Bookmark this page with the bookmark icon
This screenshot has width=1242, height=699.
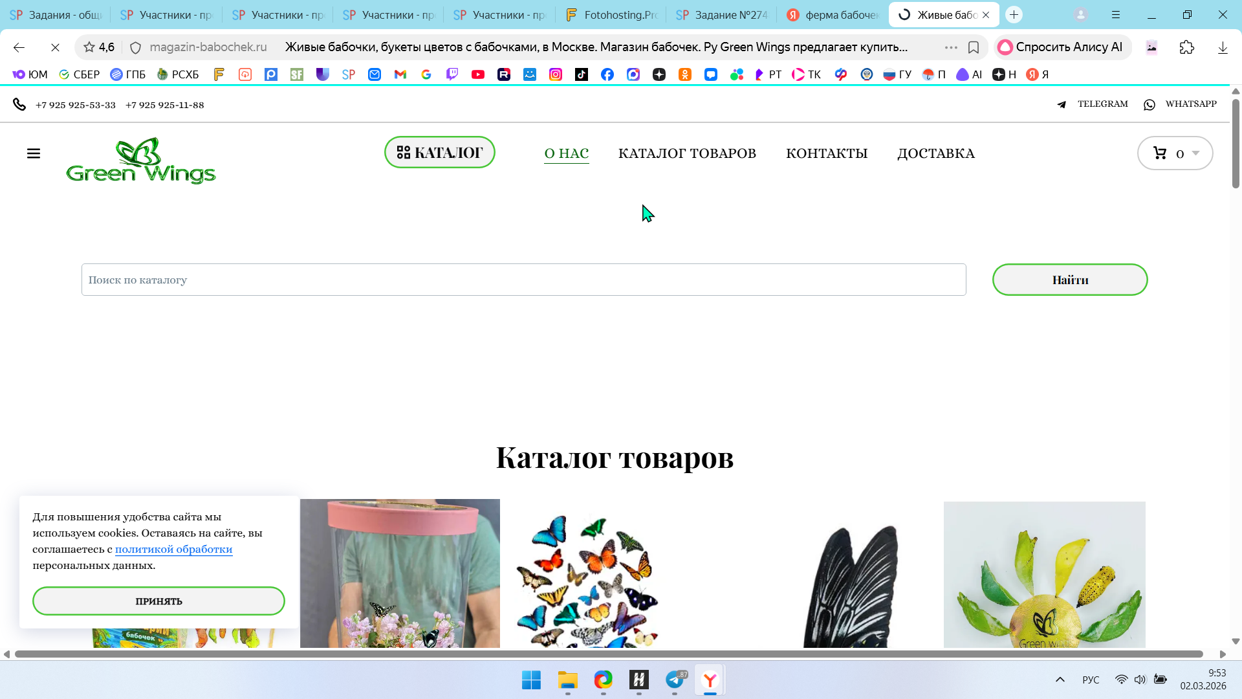(x=973, y=47)
